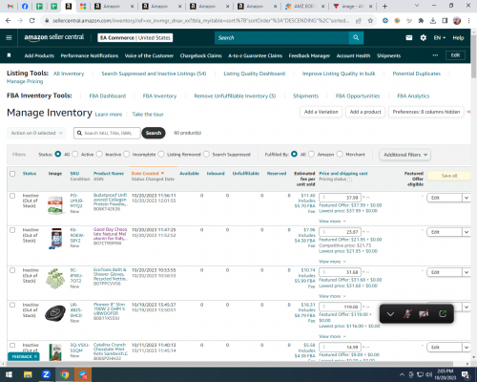The width and height of the screenshot is (477, 382).
Task: Sort by Date Created column header
Action: point(148,174)
